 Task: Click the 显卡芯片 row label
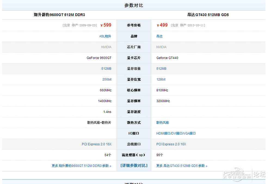tap(134, 58)
